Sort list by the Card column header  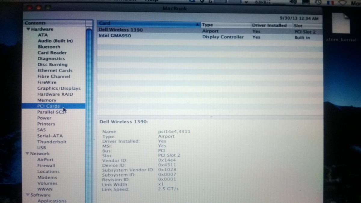(x=149, y=23)
